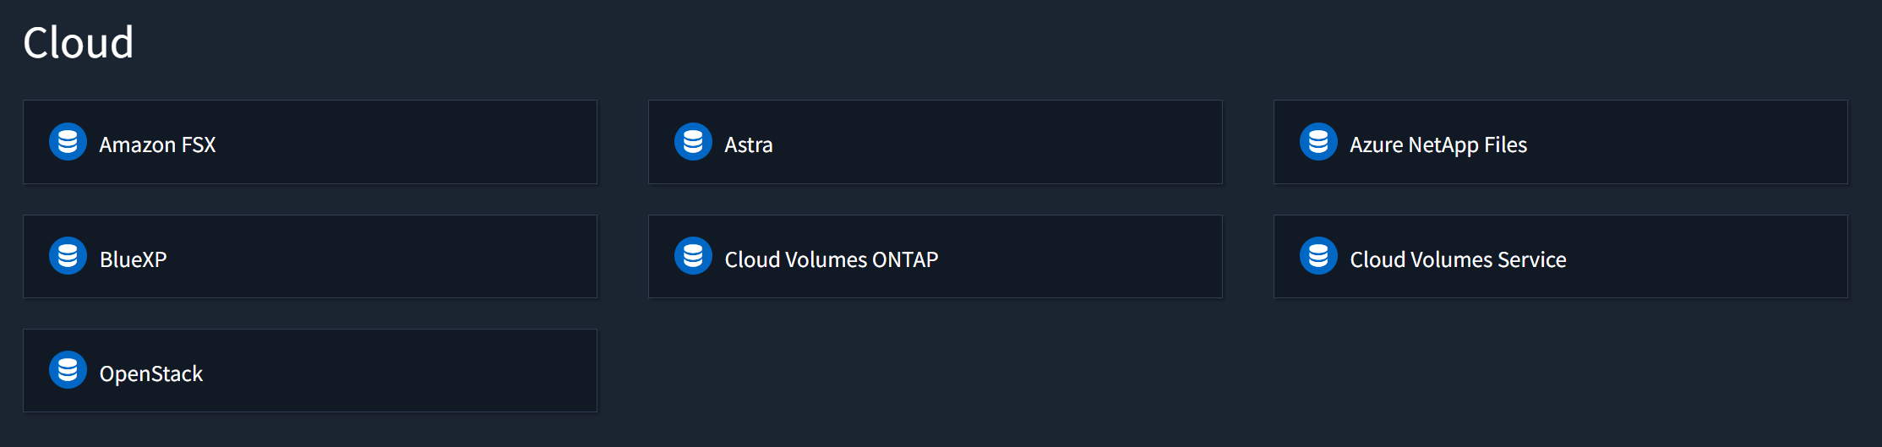The width and height of the screenshot is (1882, 447).
Task: Click the database icon beside OpenStack
Action: pyautogui.click(x=68, y=370)
